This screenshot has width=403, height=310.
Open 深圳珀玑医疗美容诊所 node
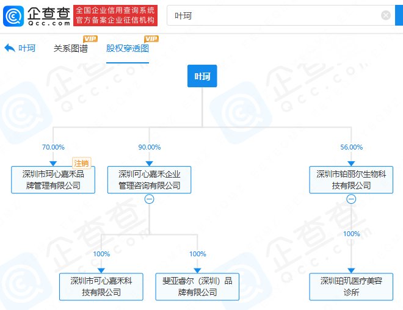(351, 287)
